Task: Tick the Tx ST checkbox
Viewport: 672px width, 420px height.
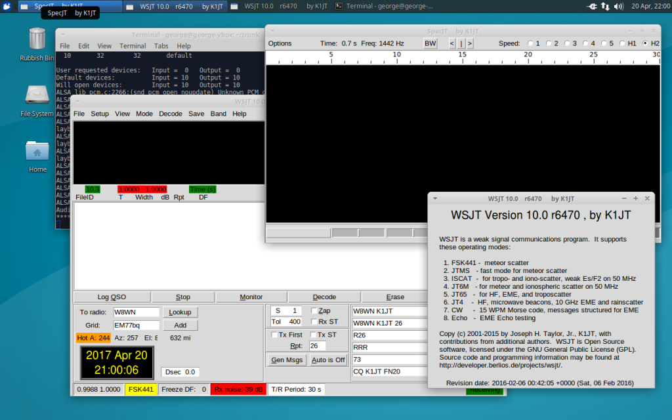Action: [x=313, y=335]
